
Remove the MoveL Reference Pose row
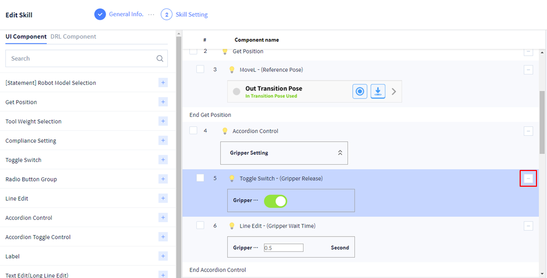point(528,70)
